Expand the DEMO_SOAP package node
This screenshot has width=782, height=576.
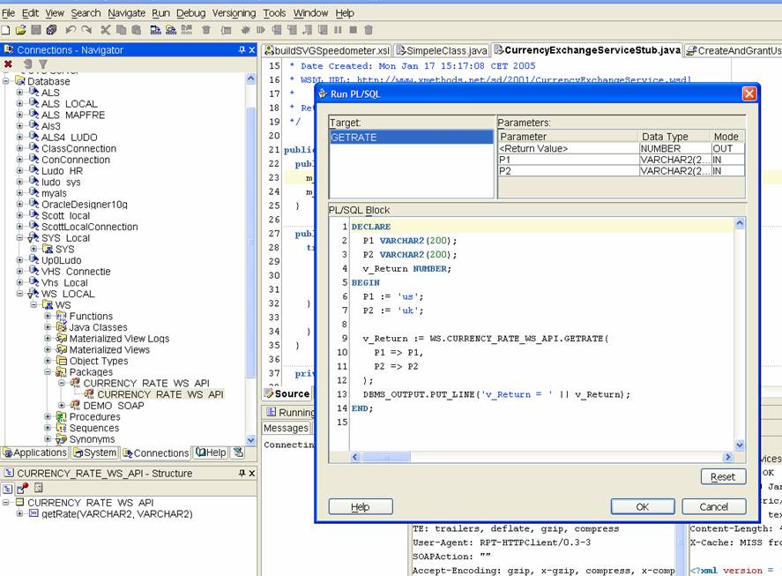click(x=62, y=406)
